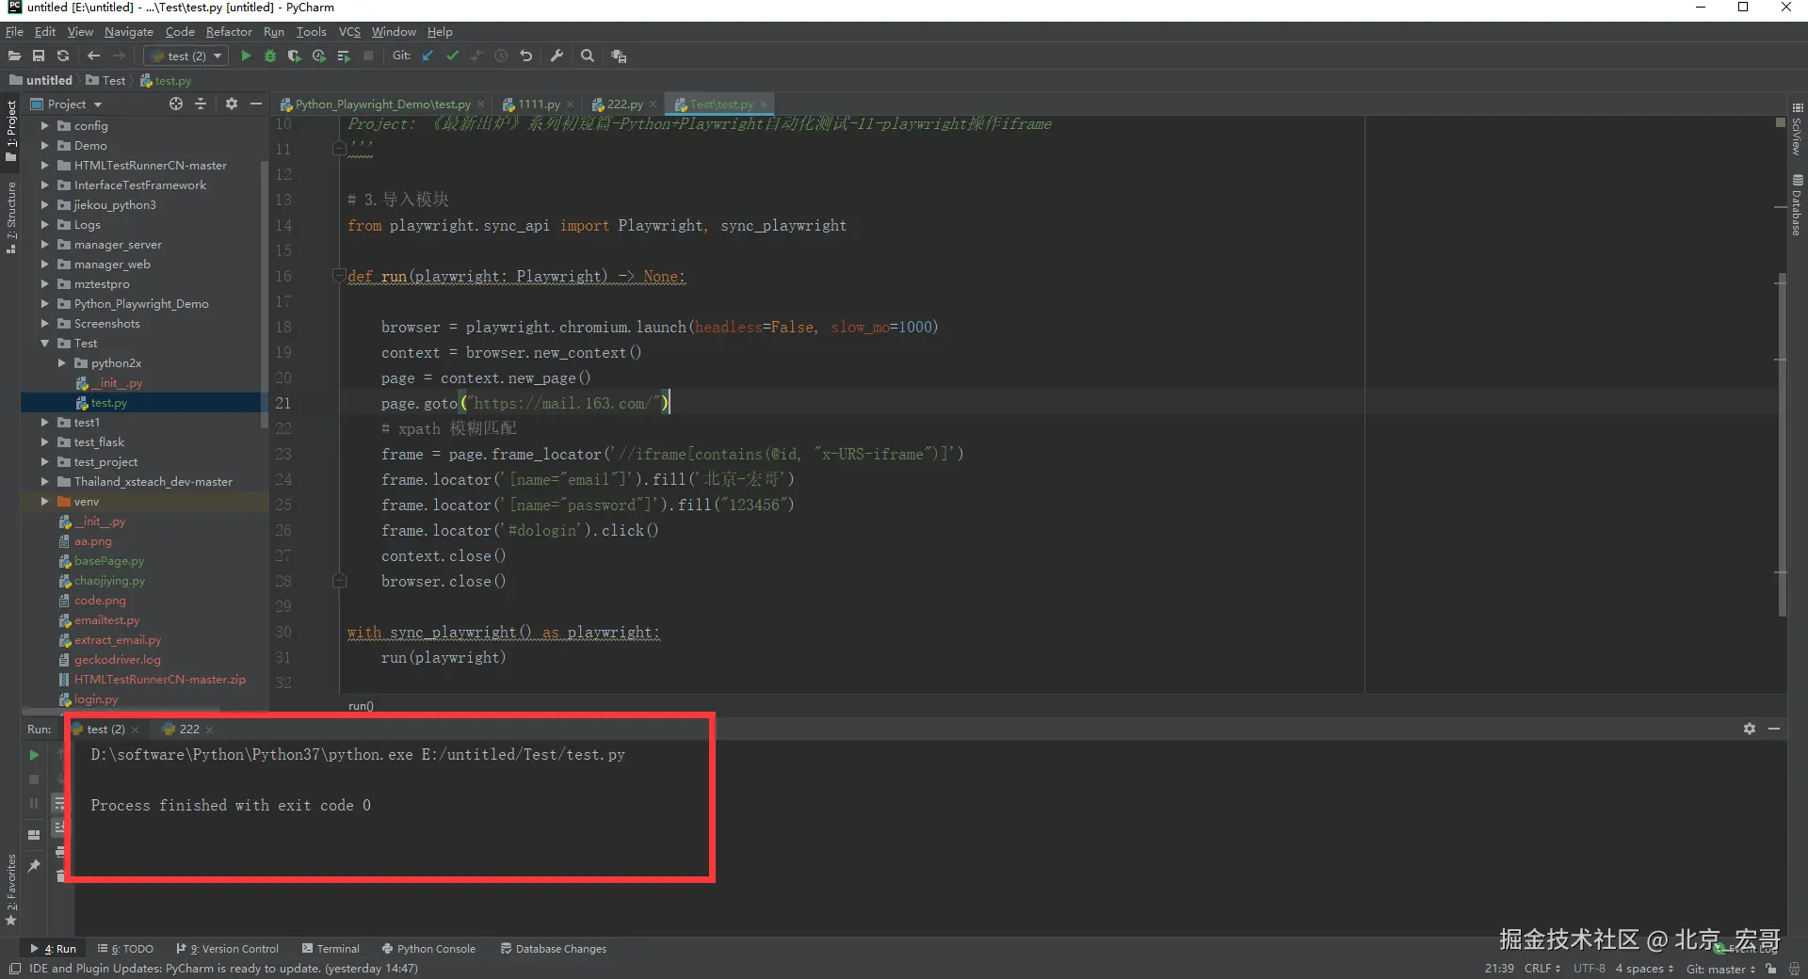Hide the Run panel with minus icon
The image size is (1808, 979).
[1774, 729]
